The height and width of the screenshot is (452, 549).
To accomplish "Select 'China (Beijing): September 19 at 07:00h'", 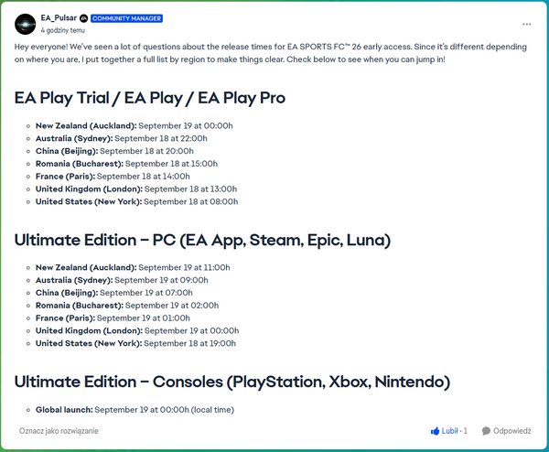I will pos(114,293).
